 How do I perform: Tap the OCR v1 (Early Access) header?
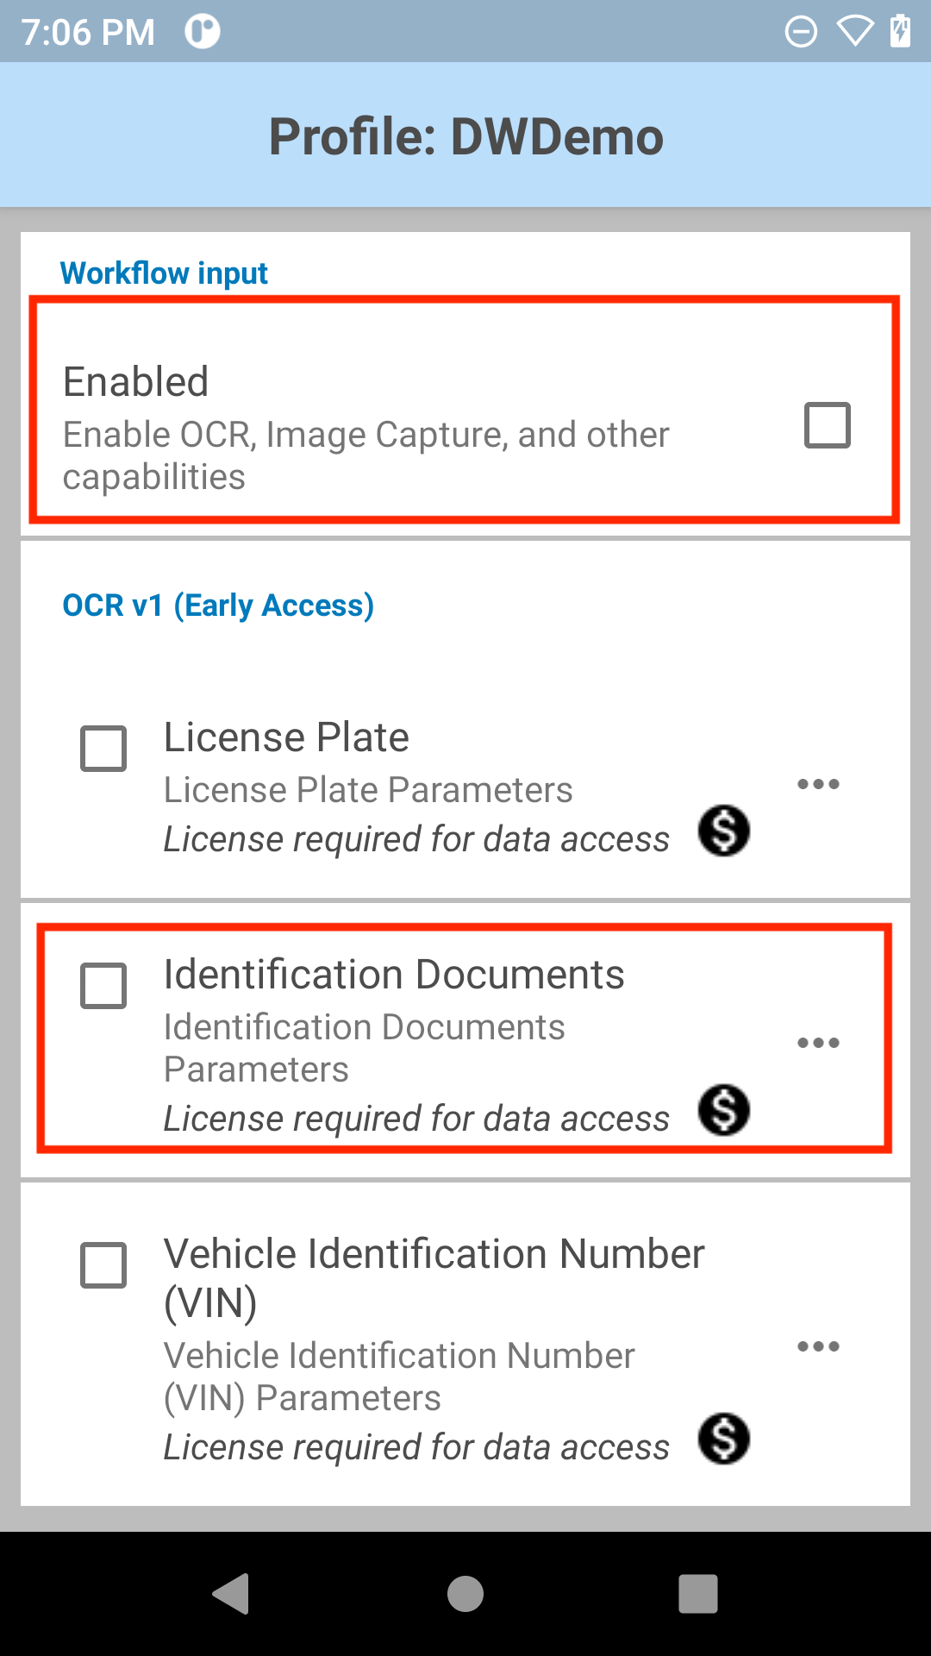[x=218, y=605]
